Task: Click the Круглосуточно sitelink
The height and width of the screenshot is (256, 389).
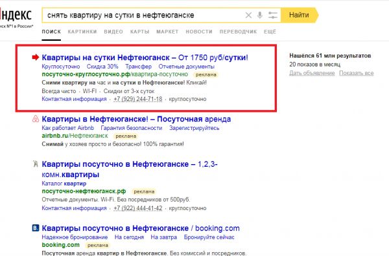Action: click(x=61, y=67)
